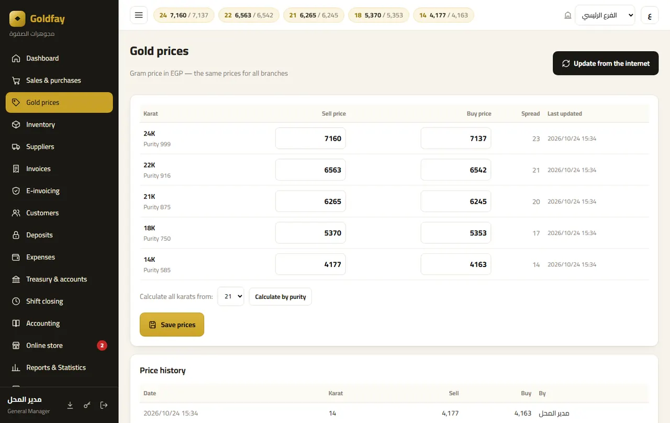670x423 pixels.
Task: Click the branch building icon
Action: (x=568, y=16)
